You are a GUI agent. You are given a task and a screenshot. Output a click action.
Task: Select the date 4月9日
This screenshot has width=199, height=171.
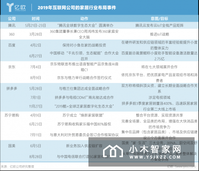(x=35, y=115)
